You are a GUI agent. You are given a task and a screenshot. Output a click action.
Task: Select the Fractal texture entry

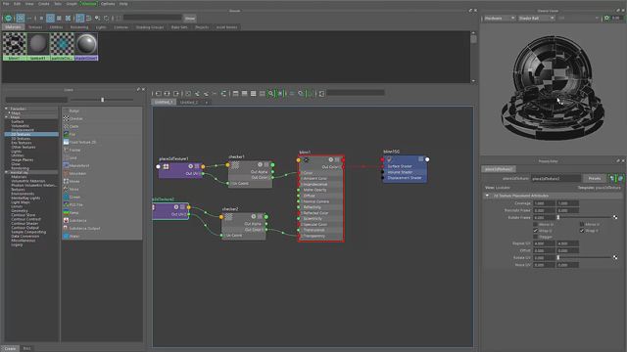click(72, 150)
